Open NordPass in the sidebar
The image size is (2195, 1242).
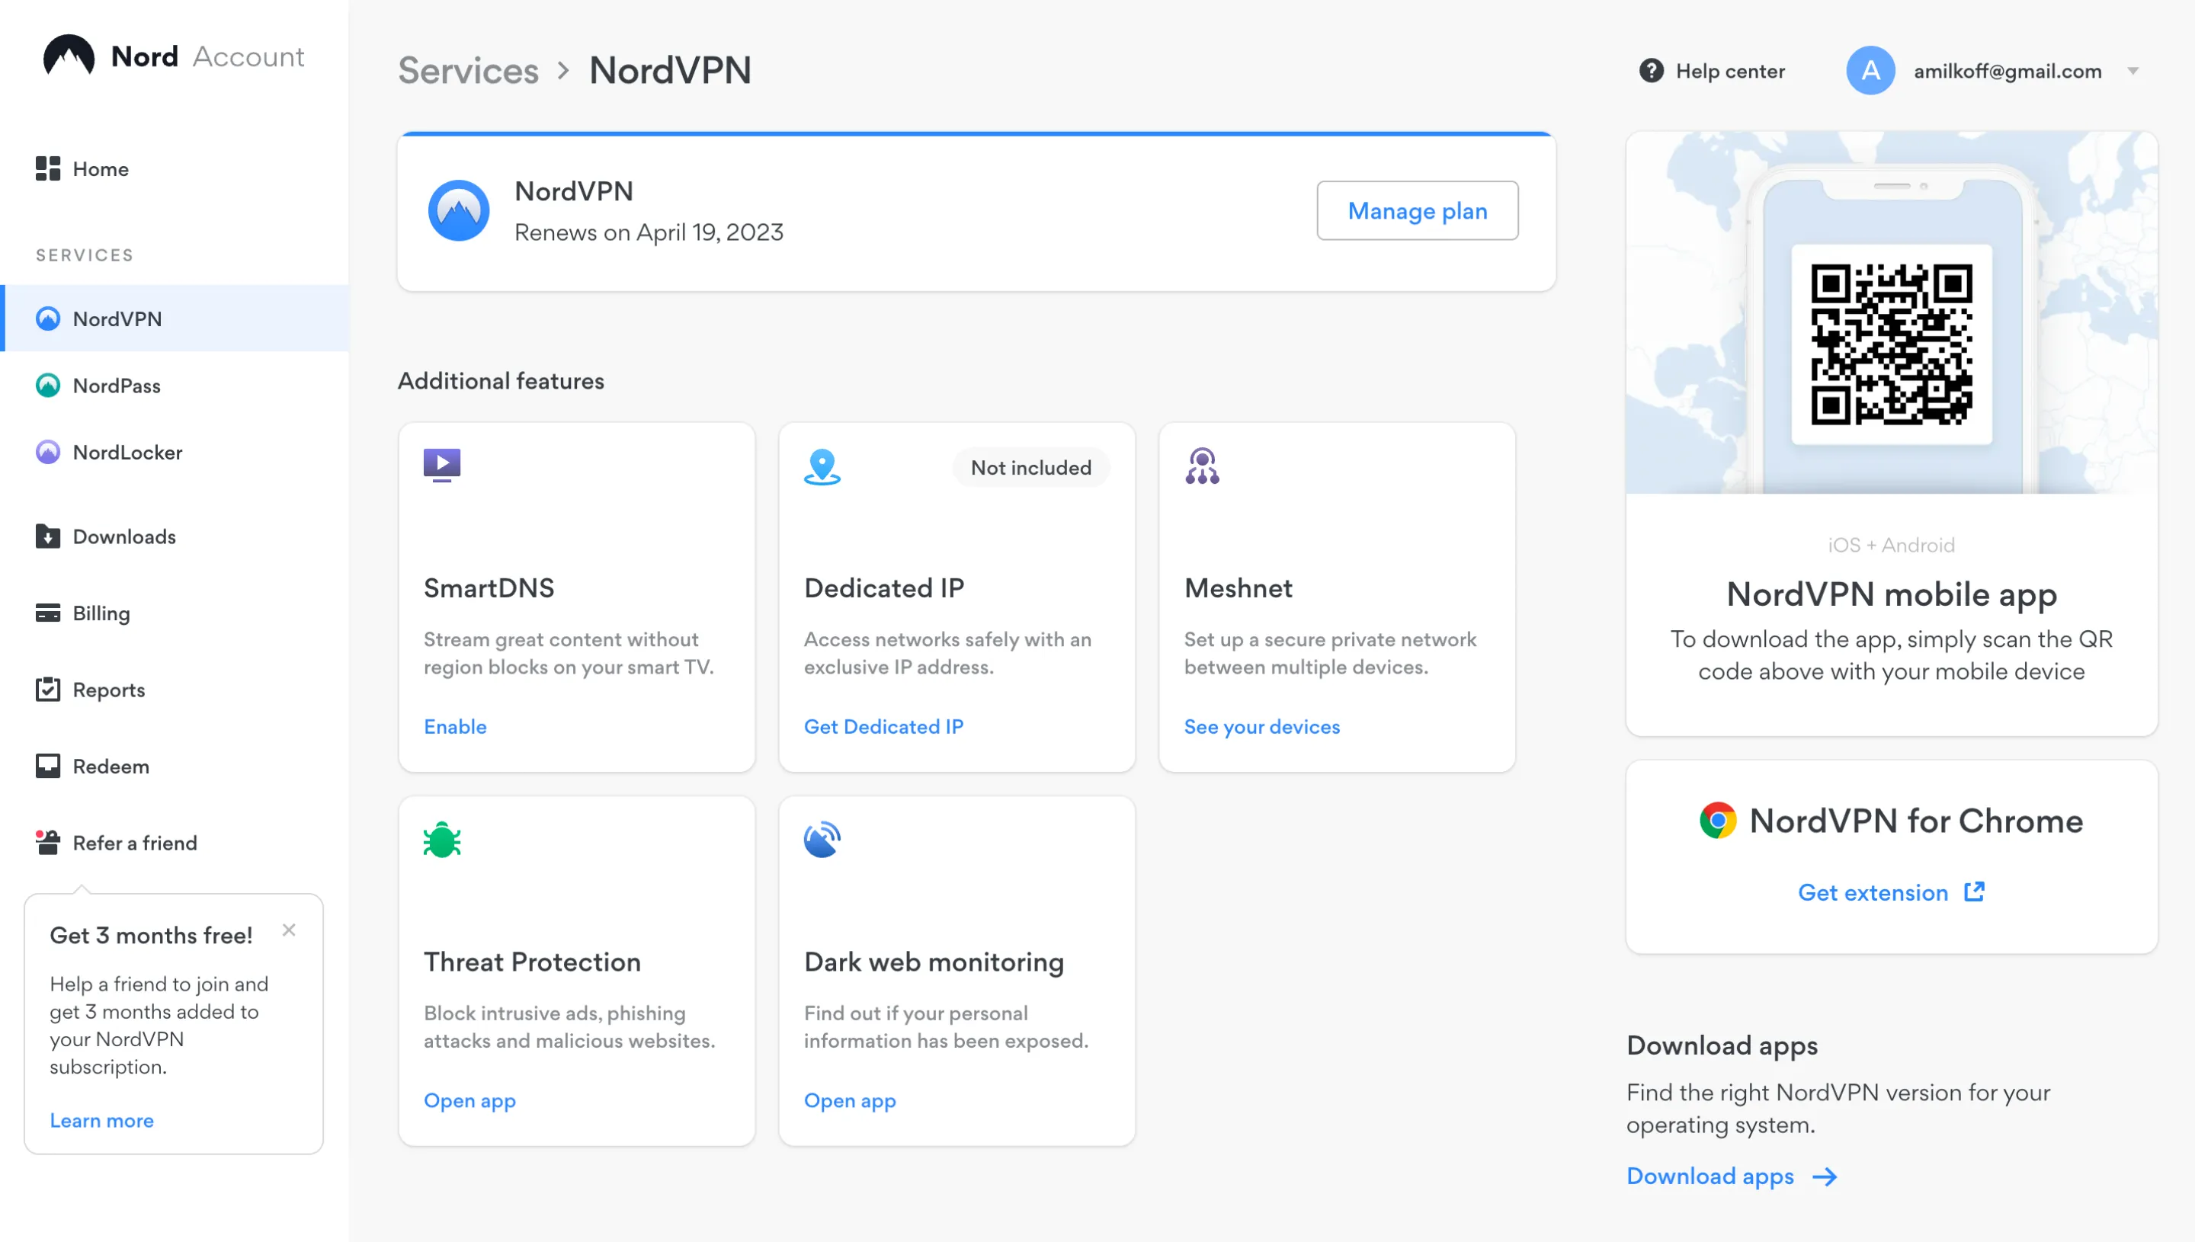[116, 386]
